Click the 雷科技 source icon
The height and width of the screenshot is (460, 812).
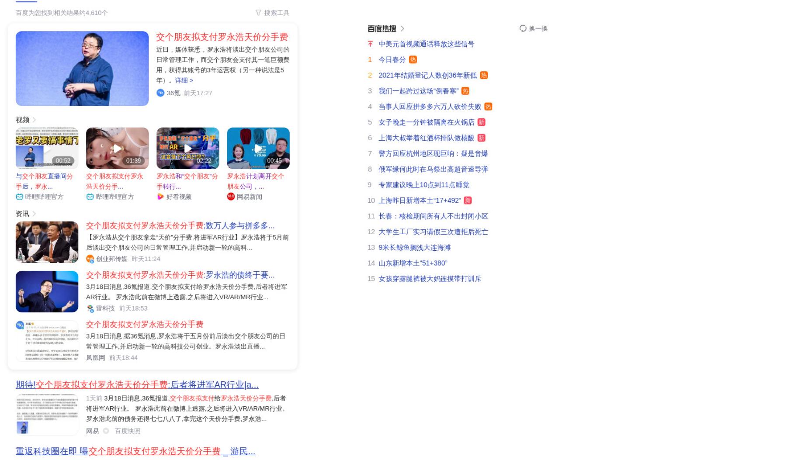90,308
